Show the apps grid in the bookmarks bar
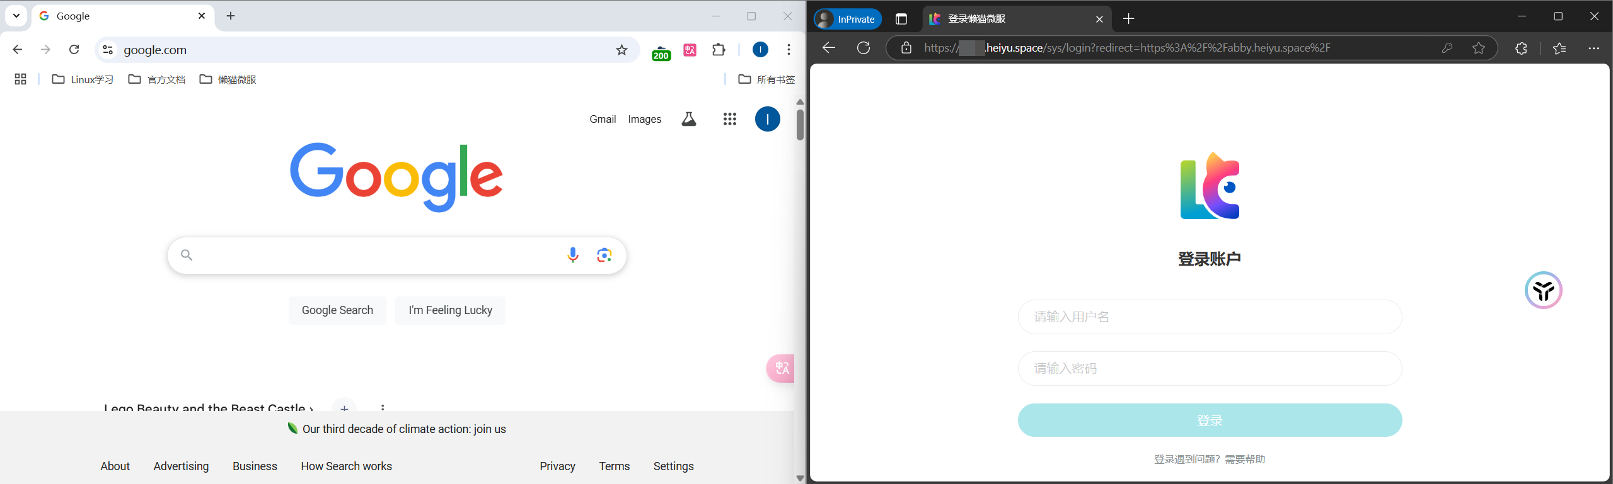 pyautogui.click(x=20, y=79)
